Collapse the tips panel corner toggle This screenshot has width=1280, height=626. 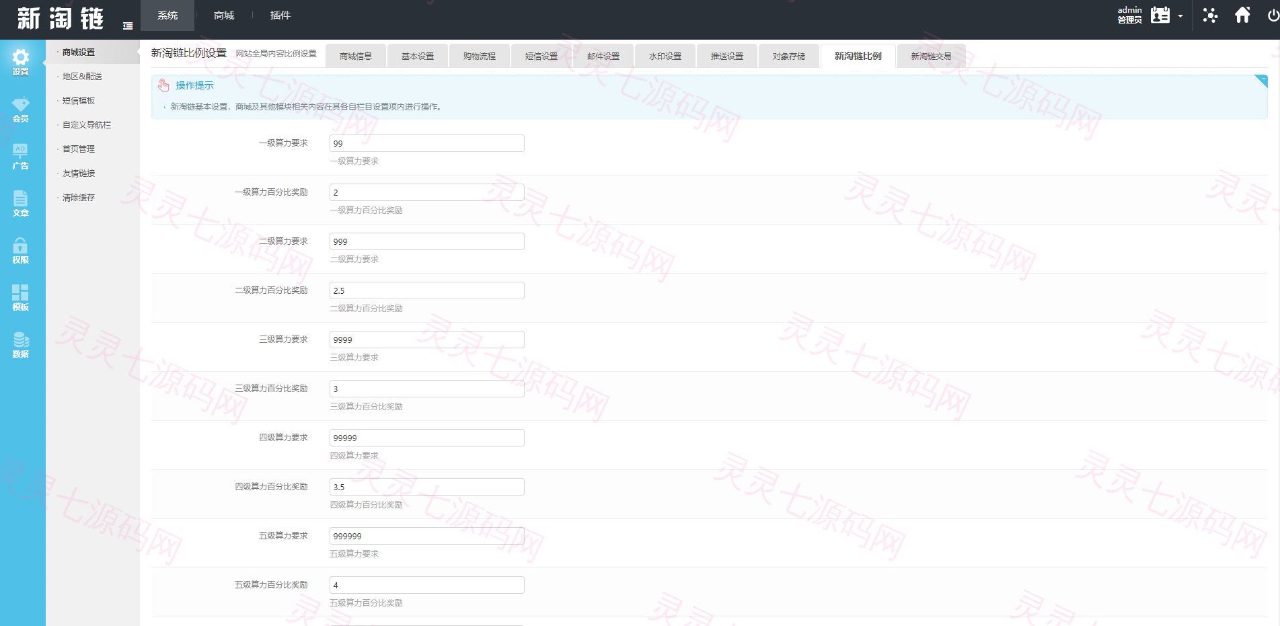click(1261, 81)
